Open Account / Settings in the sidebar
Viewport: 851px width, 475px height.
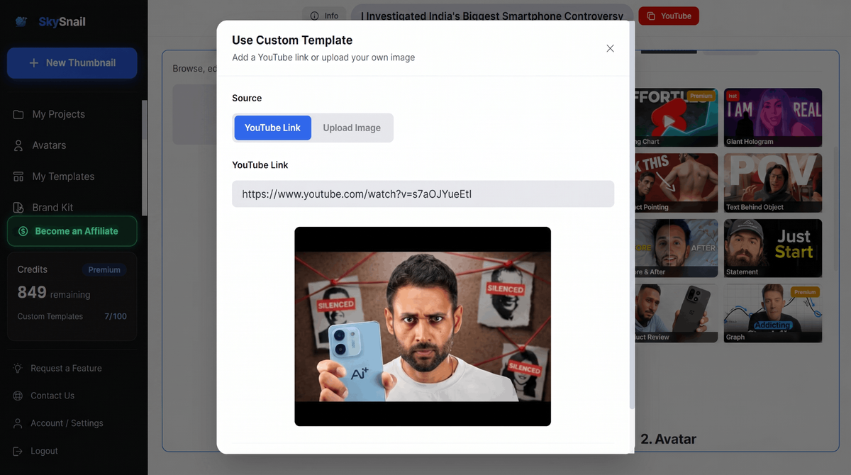pos(67,423)
